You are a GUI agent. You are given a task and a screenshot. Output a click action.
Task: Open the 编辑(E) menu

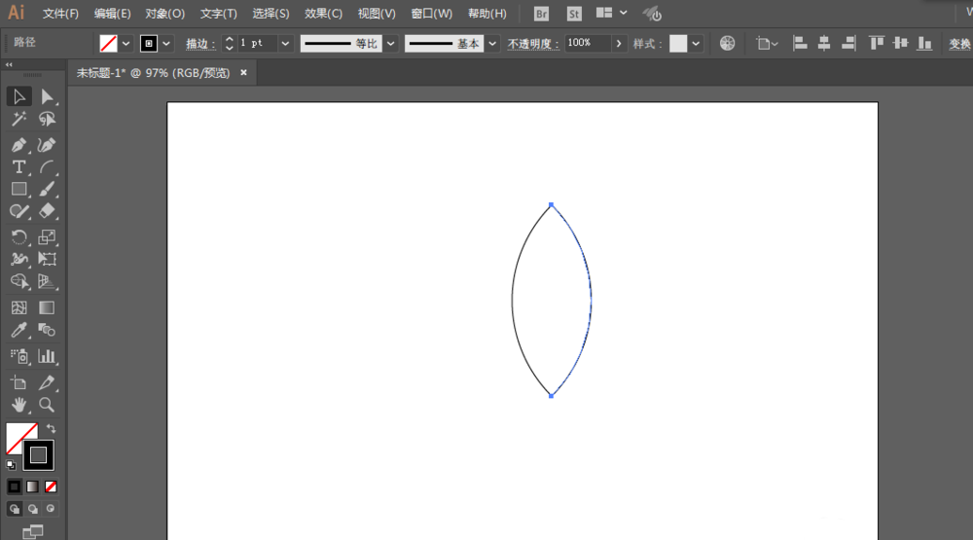tap(112, 14)
